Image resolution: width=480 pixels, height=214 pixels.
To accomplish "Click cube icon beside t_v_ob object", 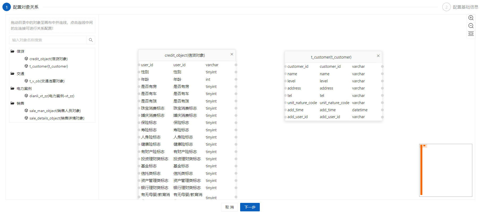I will pyautogui.click(x=26, y=81).
